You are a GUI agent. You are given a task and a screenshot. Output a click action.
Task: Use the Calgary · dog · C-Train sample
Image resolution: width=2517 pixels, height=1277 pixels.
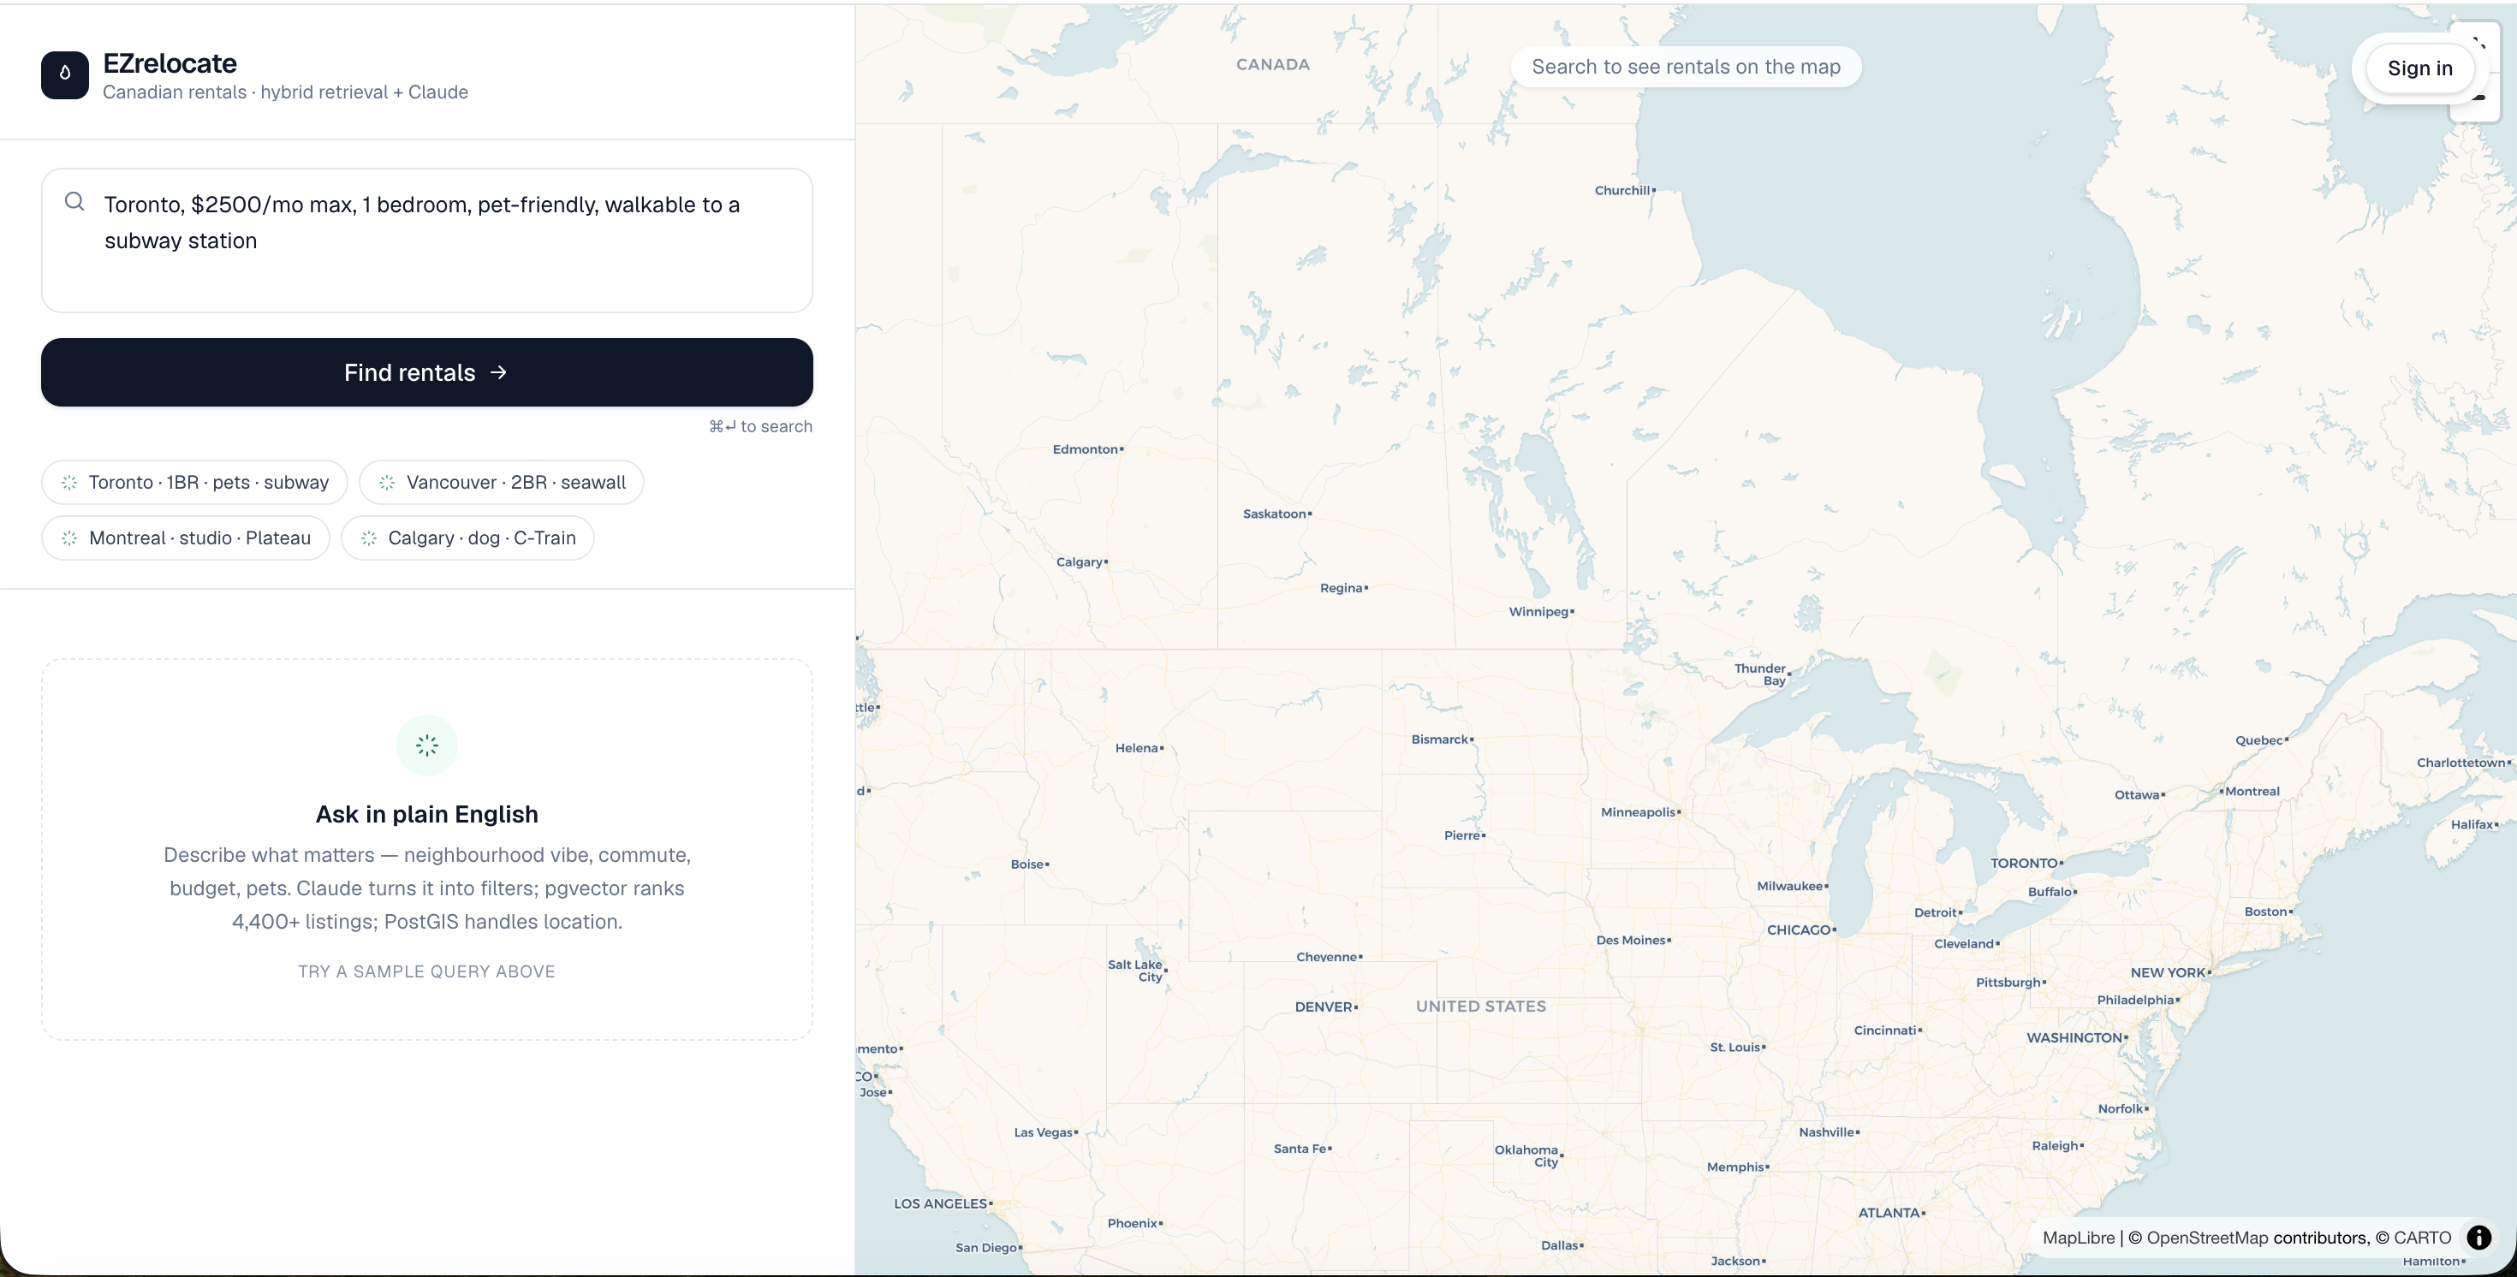[x=468, y=538]
